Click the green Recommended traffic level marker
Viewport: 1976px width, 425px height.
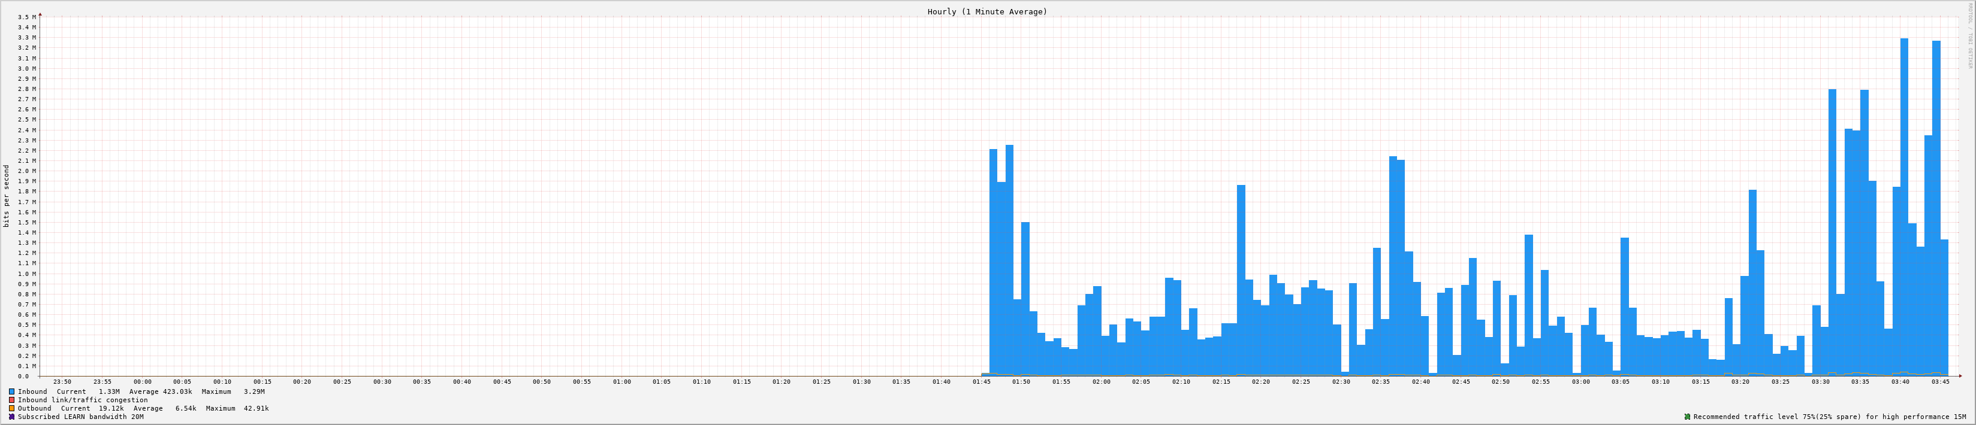[1687, 417]
